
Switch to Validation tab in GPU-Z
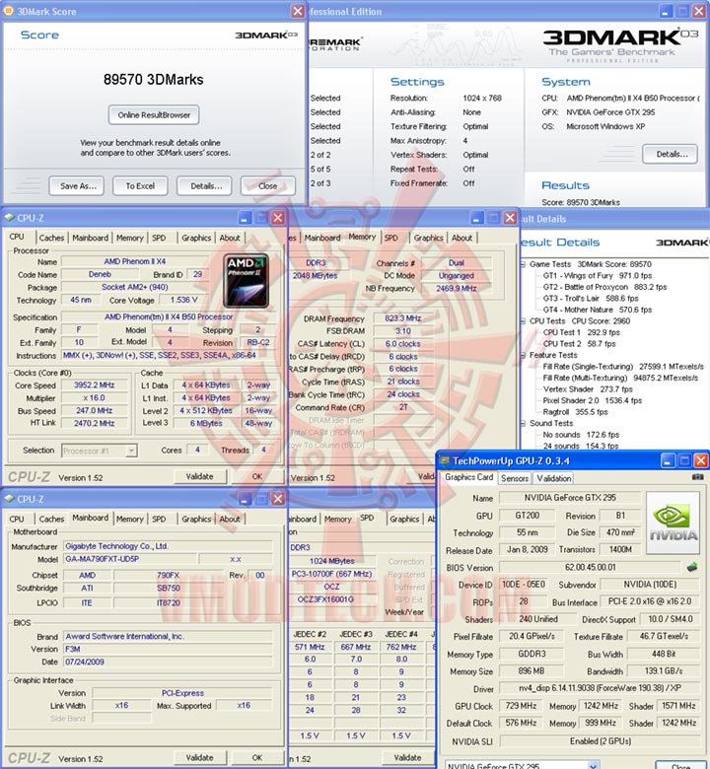[553, 478]
